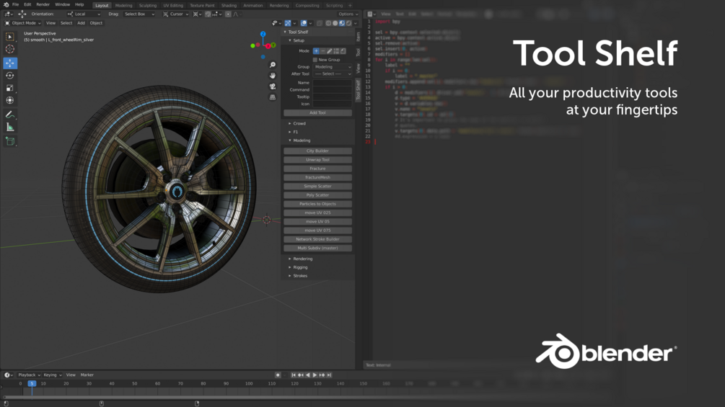Screen dimensions: 725x407
Task: Activate the 3D Cursor tool
Action: pos(9,49)
